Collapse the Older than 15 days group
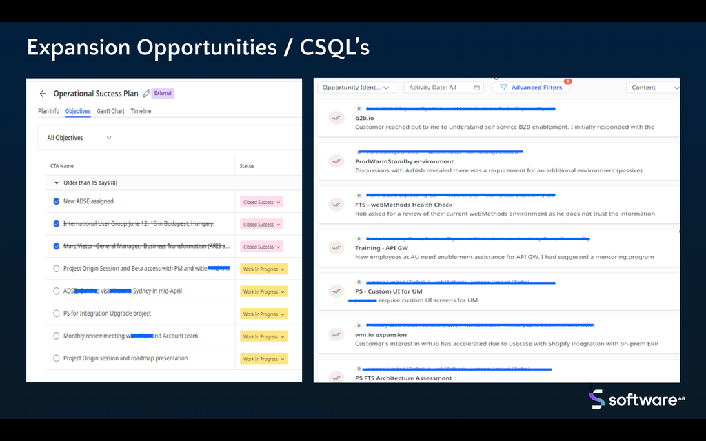 (57, 183)
